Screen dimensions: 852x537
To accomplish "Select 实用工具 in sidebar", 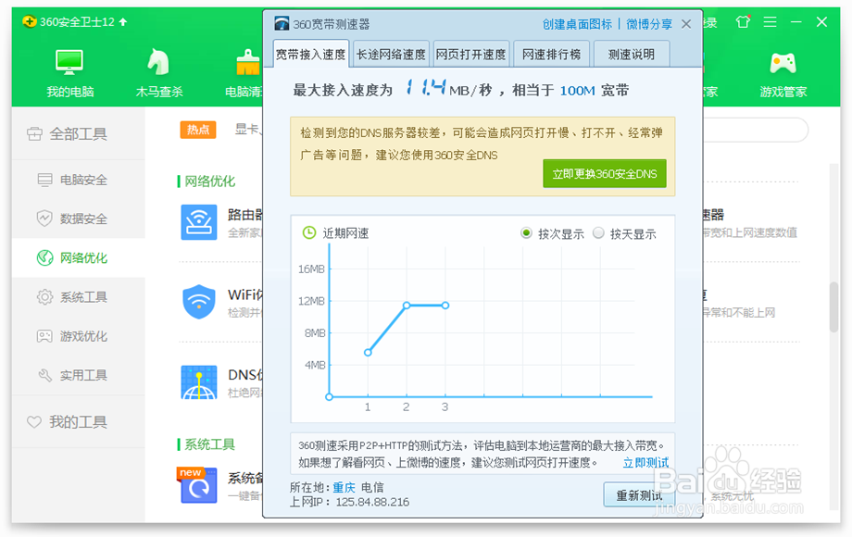I will [x=78, y=375].
